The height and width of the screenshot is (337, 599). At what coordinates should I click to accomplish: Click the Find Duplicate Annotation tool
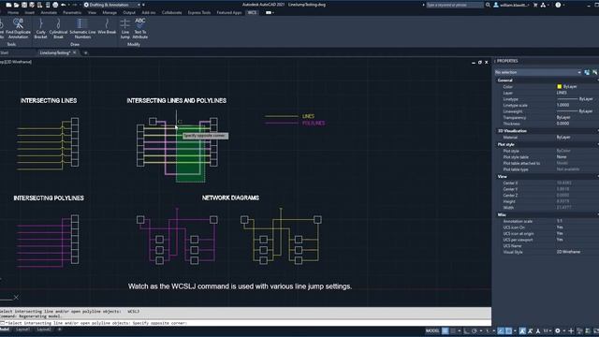pos(18,28)
